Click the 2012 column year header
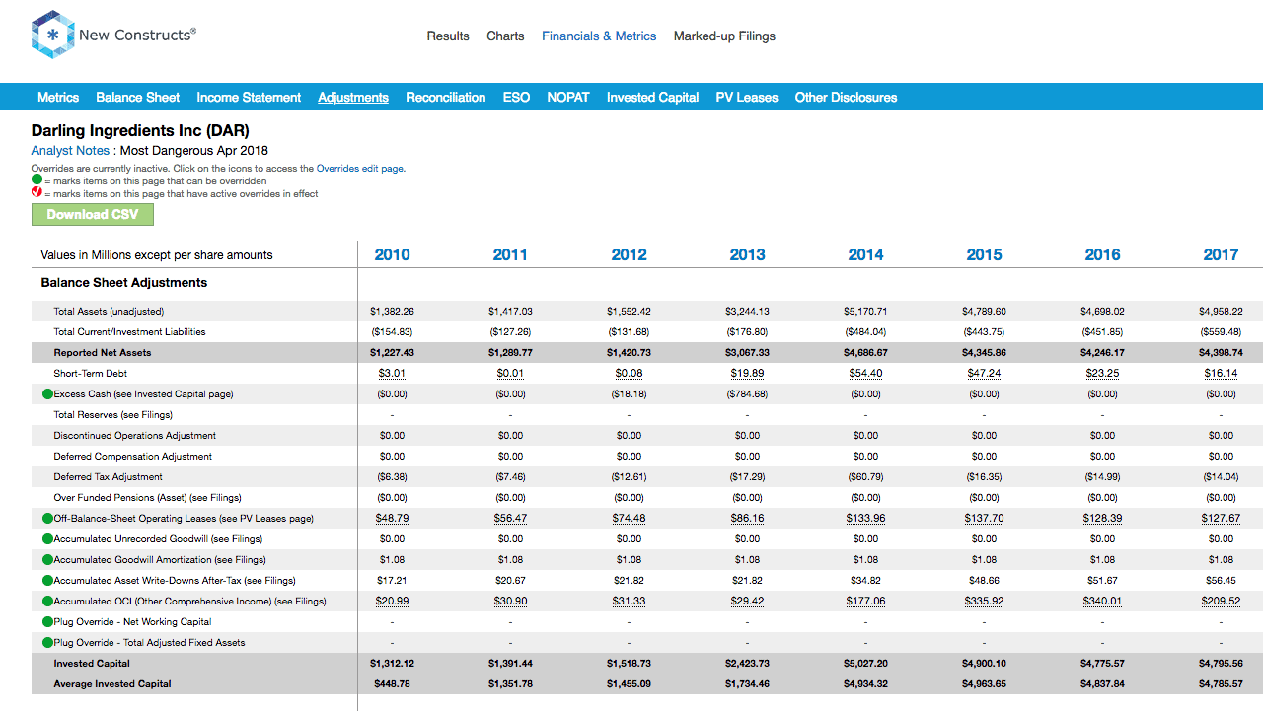The height and width of the screenshot is (711, 1263). point(629,254)
